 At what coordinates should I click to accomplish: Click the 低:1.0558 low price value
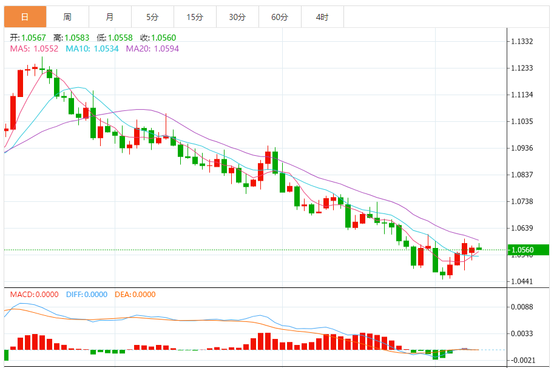pos(115,38)
